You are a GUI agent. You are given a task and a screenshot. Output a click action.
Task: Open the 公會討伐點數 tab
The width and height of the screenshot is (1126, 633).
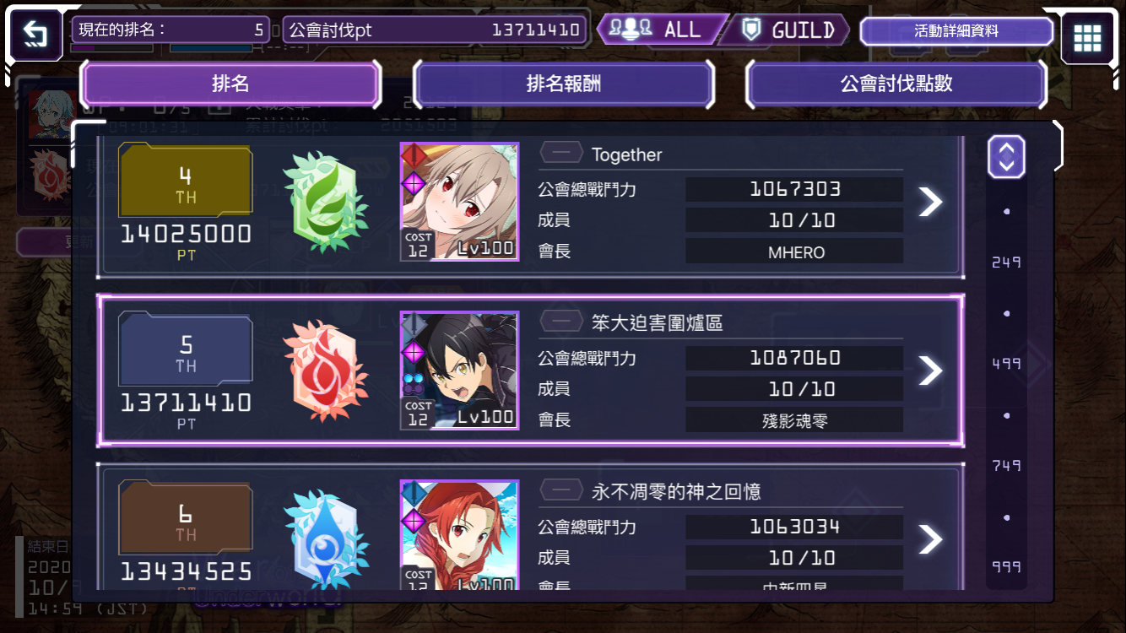pyautogui.click(x=896, y=84)
